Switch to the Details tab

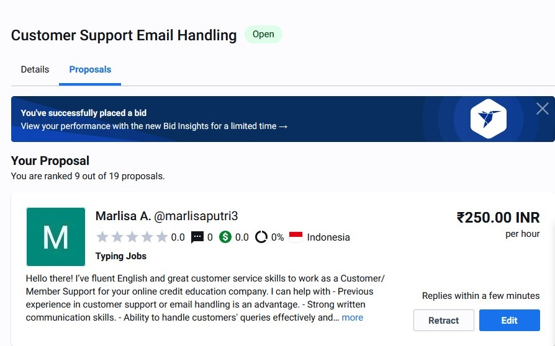pyautogui.click(x=35, y=69)
